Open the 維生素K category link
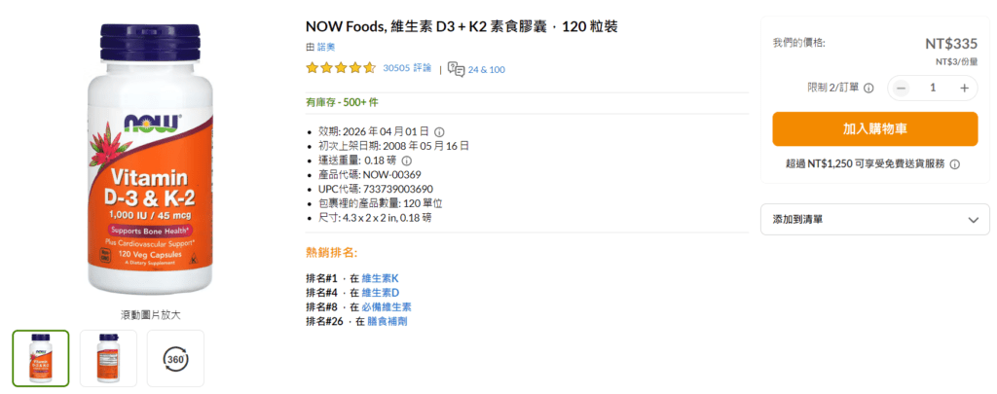The image size is (997, 394). pos(380,278)
